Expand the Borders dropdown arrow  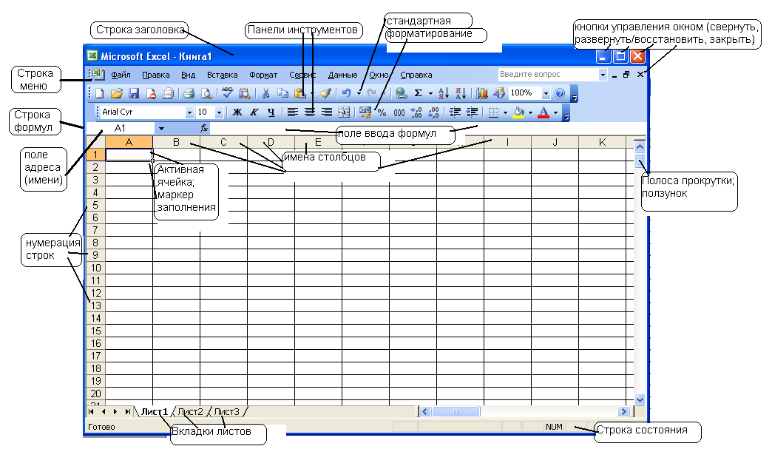pos(505,113)
